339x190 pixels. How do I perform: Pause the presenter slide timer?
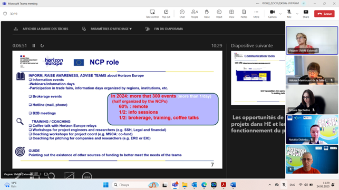(x=34, y=46)
